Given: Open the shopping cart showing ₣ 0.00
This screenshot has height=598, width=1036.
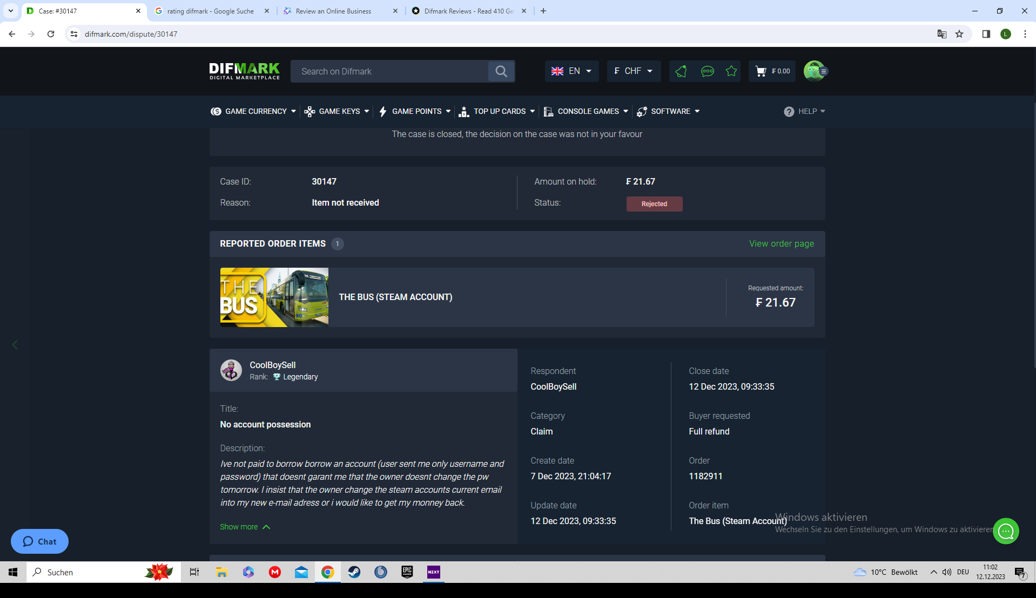Looking at the screenshot, I should pos(772,71).
